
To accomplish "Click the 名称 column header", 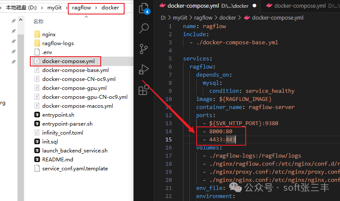I will 38,21.
